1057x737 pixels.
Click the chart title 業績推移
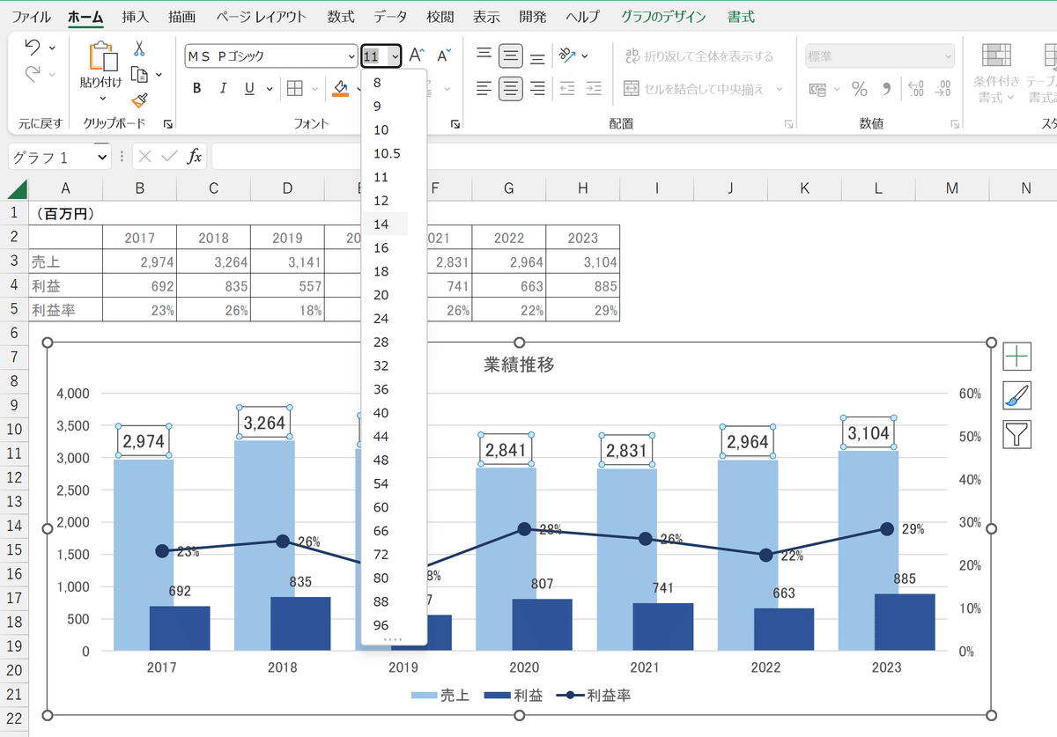click(x=519, y=365)
